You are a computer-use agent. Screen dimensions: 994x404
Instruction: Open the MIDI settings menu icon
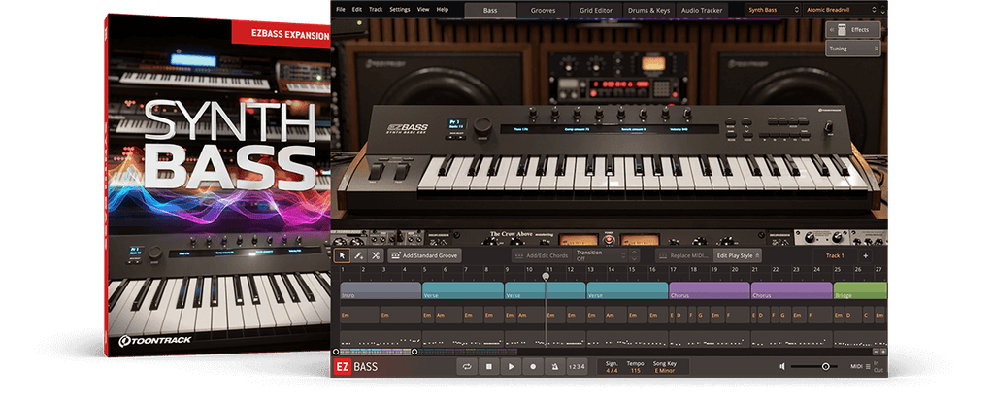coord(868,366)
